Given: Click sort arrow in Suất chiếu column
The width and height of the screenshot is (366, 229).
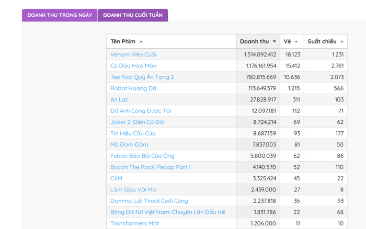Looking at the screenshot, I should [342, 42].
